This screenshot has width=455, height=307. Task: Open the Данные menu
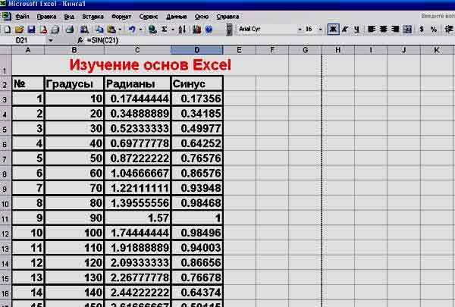pyautogui.click(x=177, y=17)
